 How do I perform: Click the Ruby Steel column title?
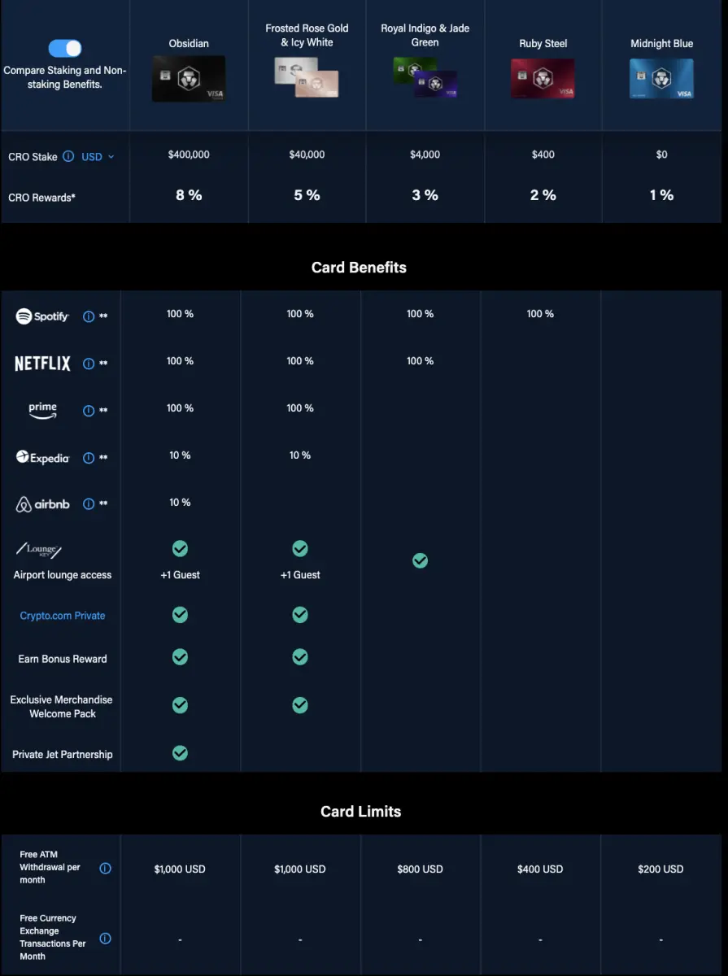(x=543, y=44)
